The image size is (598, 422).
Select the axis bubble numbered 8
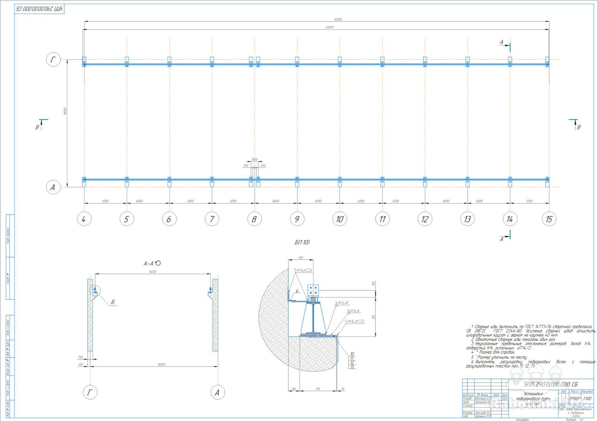[x=254, y=219]
